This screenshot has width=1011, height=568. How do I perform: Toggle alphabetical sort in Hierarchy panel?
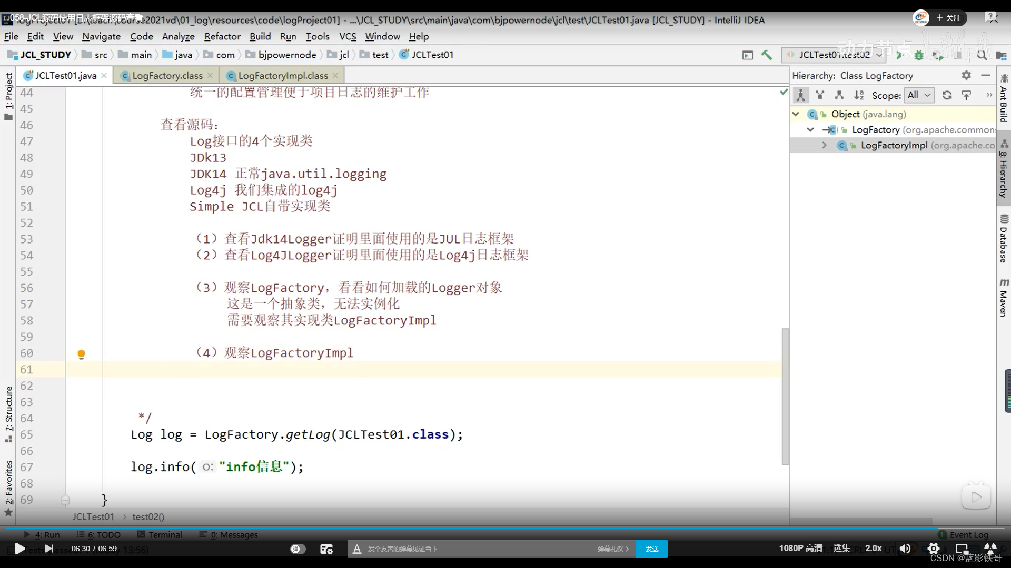coord(859,95)
